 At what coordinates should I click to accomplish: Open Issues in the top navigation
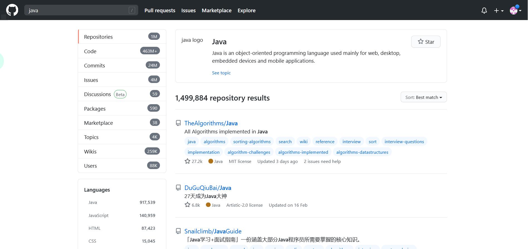[x=188, y=10]
